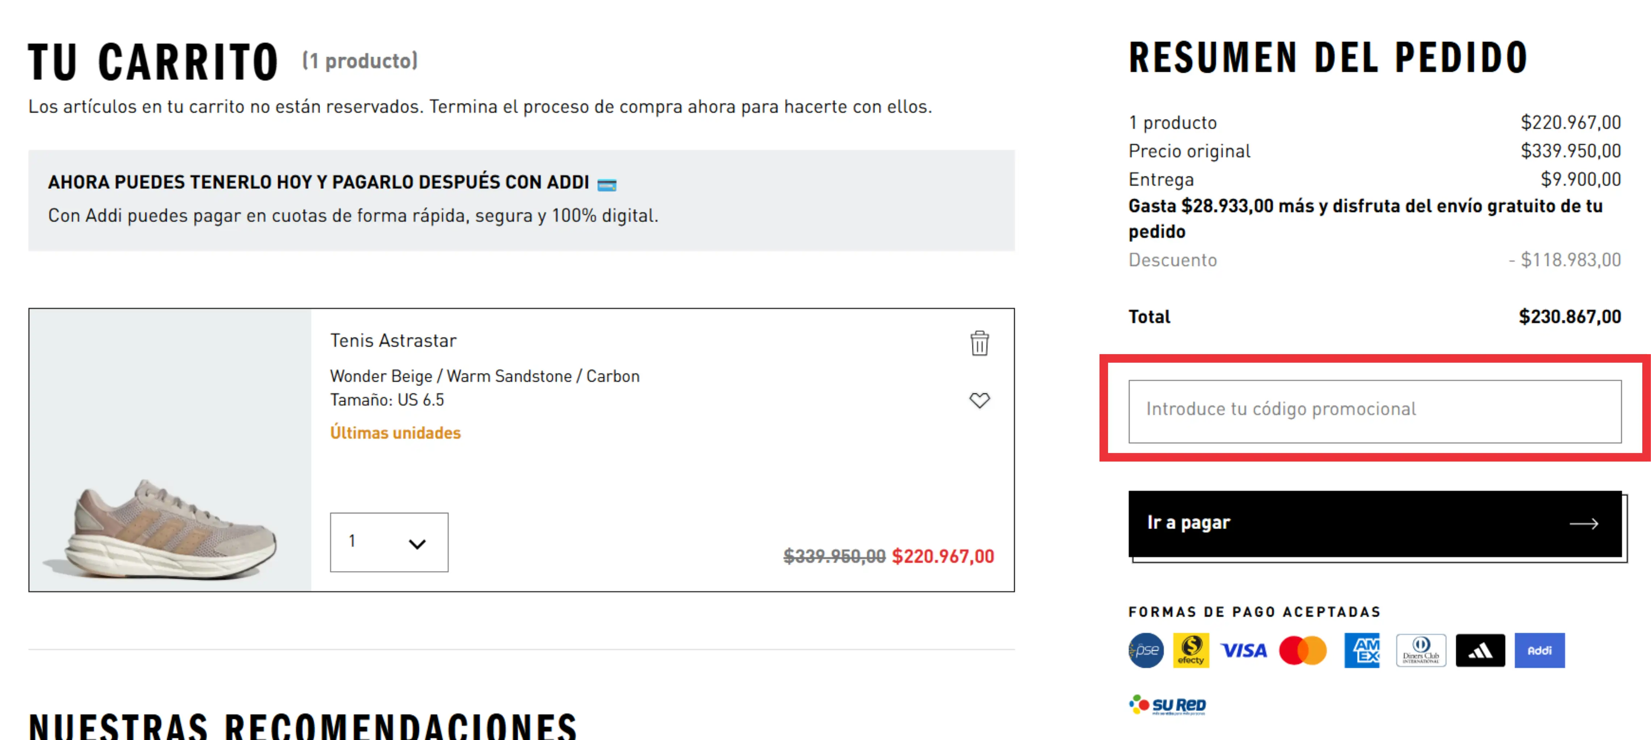Click the adidas logo payment icon

(x=1481, y=650)
